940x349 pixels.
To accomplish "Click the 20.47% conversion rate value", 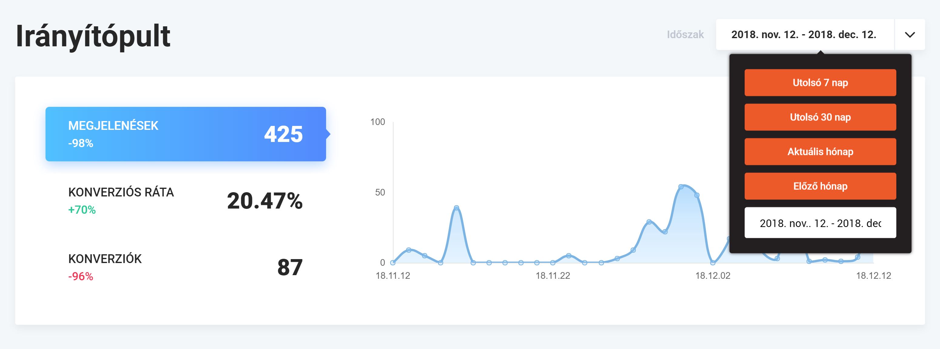I will (265, 201).
